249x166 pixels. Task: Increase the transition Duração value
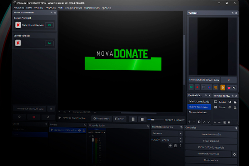(181, 139)
